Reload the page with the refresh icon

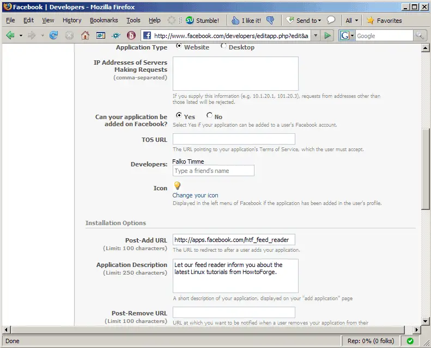[x=53, y=35]
